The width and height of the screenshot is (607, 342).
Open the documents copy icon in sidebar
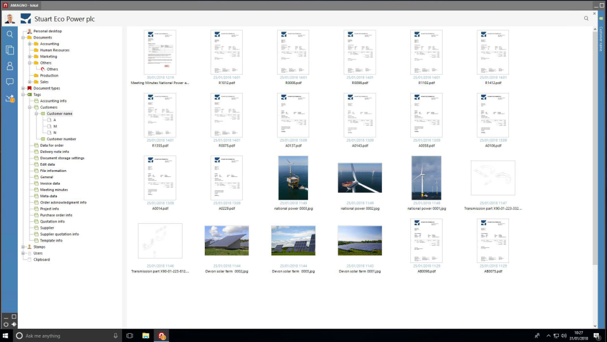(9, 50)
